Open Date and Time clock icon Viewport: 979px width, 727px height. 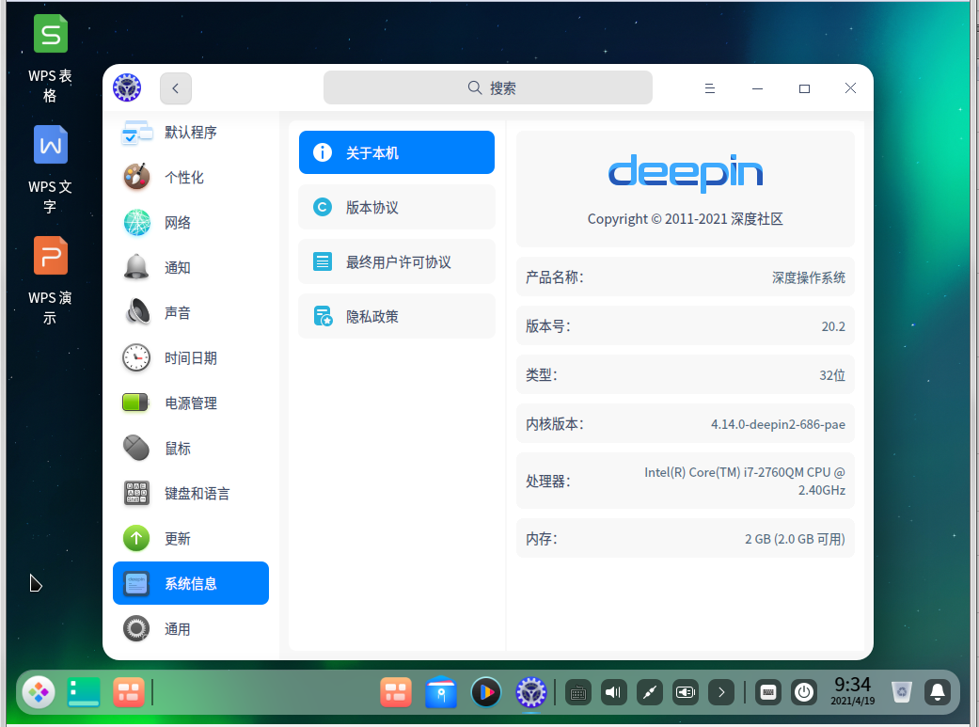[x=136, y=357]
